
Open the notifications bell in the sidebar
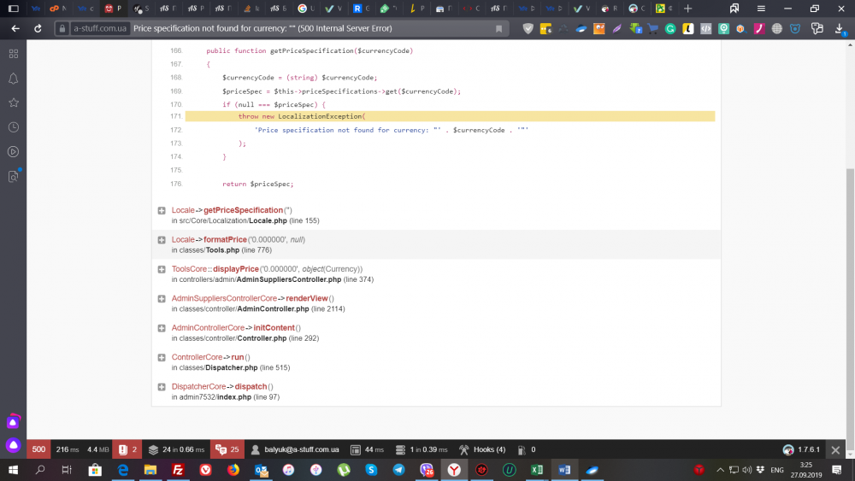point(13,79)
